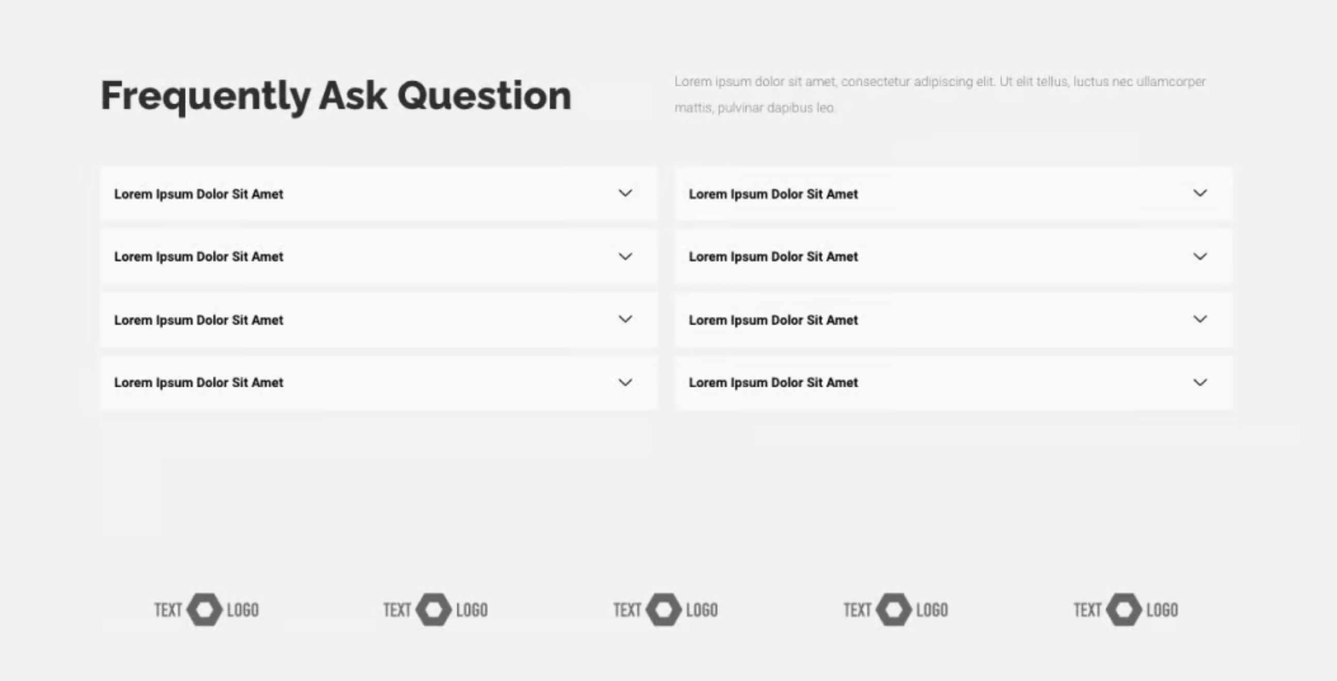Click the "Frequently Ask Question" heading
Viewport: 1337px width, 681px height.
tap(336, 96)
